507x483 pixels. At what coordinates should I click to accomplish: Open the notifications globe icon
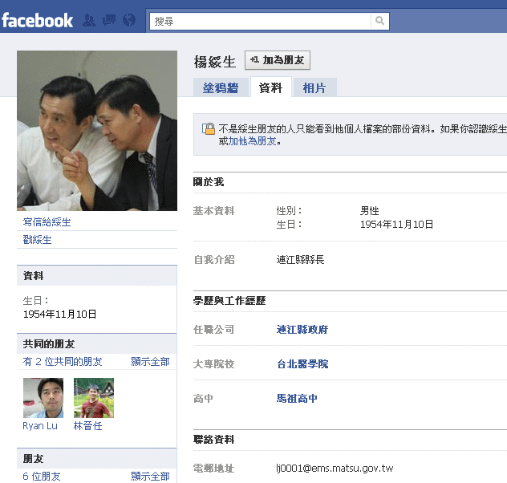point(129,20)
